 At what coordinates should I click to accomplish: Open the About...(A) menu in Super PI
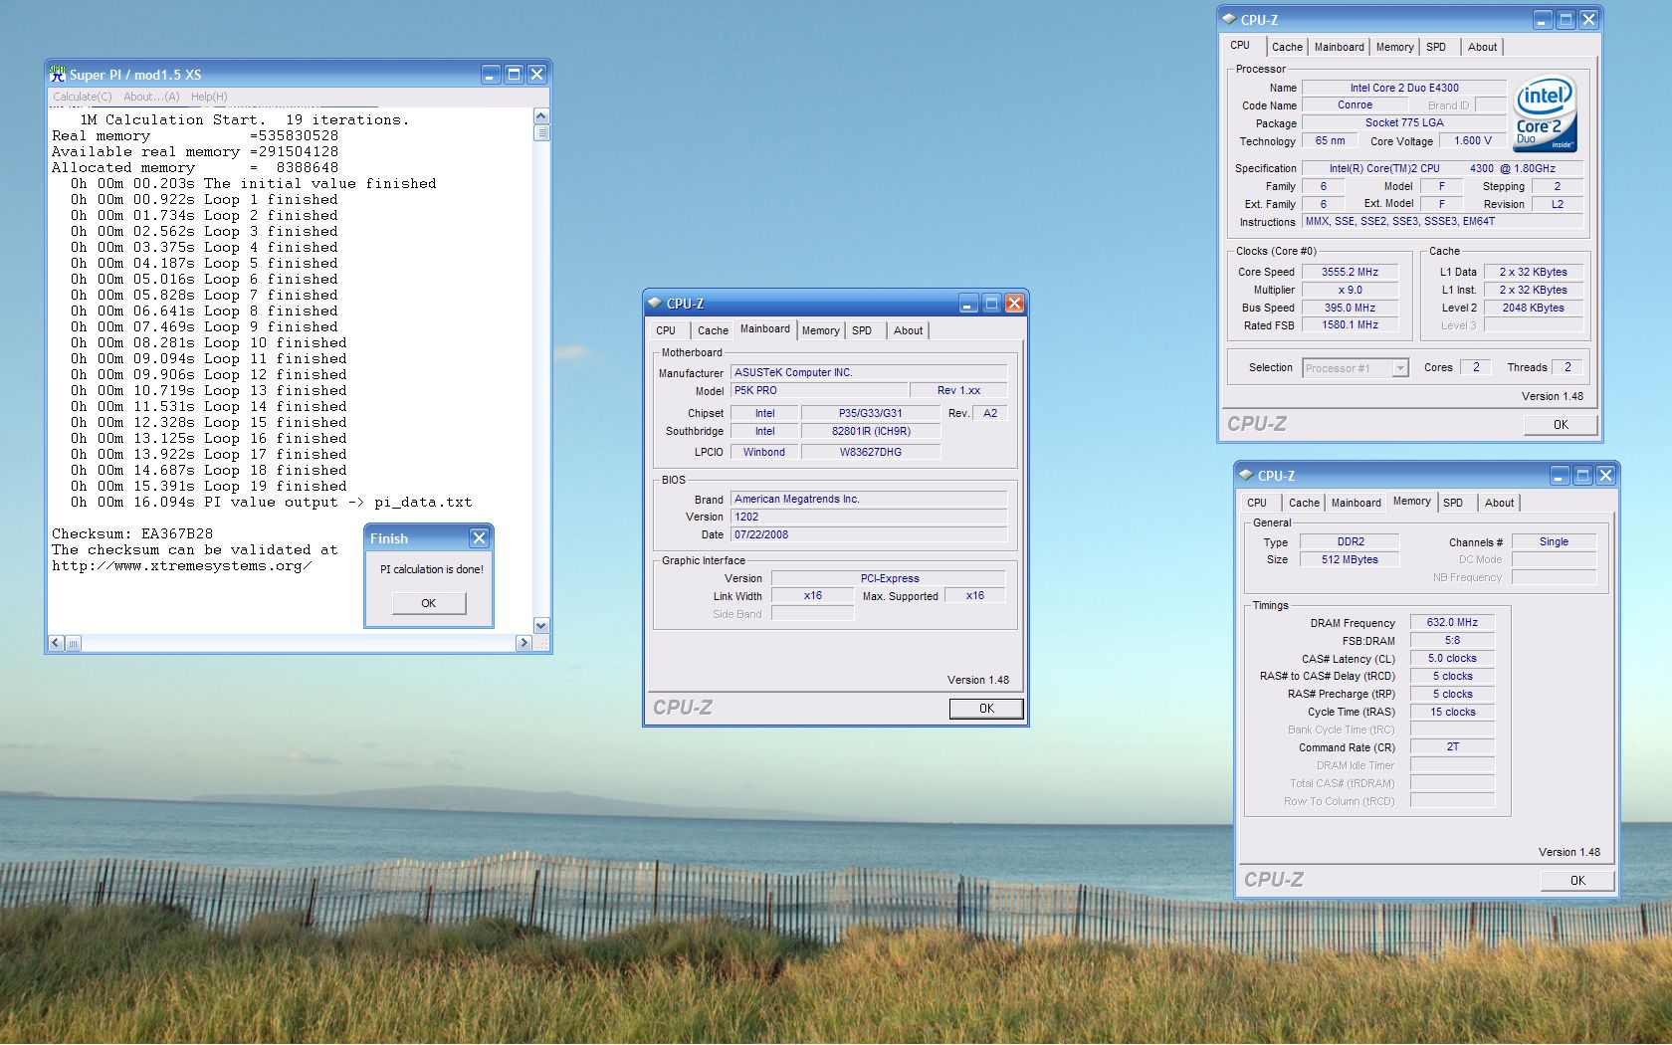tap(151, 97)
